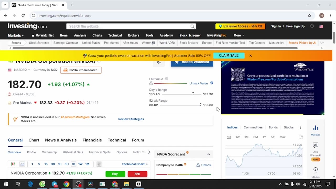Open the Stock Screener menu item
This screenshot has width=336, height=189.
point(190,35)
